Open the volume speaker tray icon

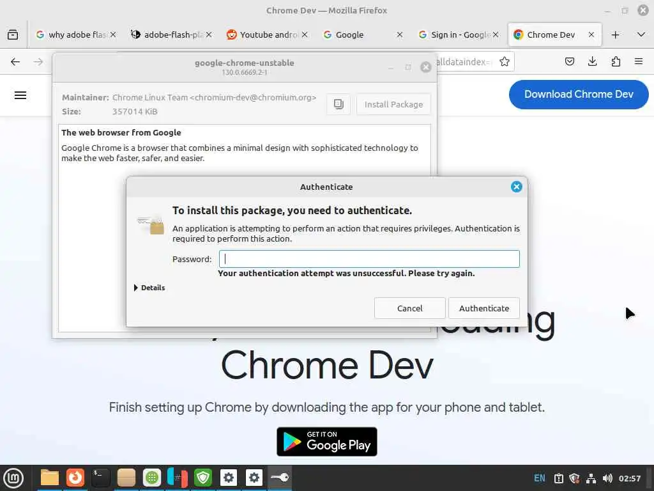pos(607,478)
